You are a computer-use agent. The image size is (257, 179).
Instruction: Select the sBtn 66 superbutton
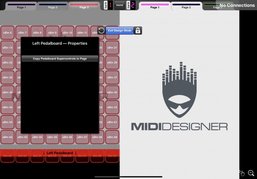pos(67,137)
